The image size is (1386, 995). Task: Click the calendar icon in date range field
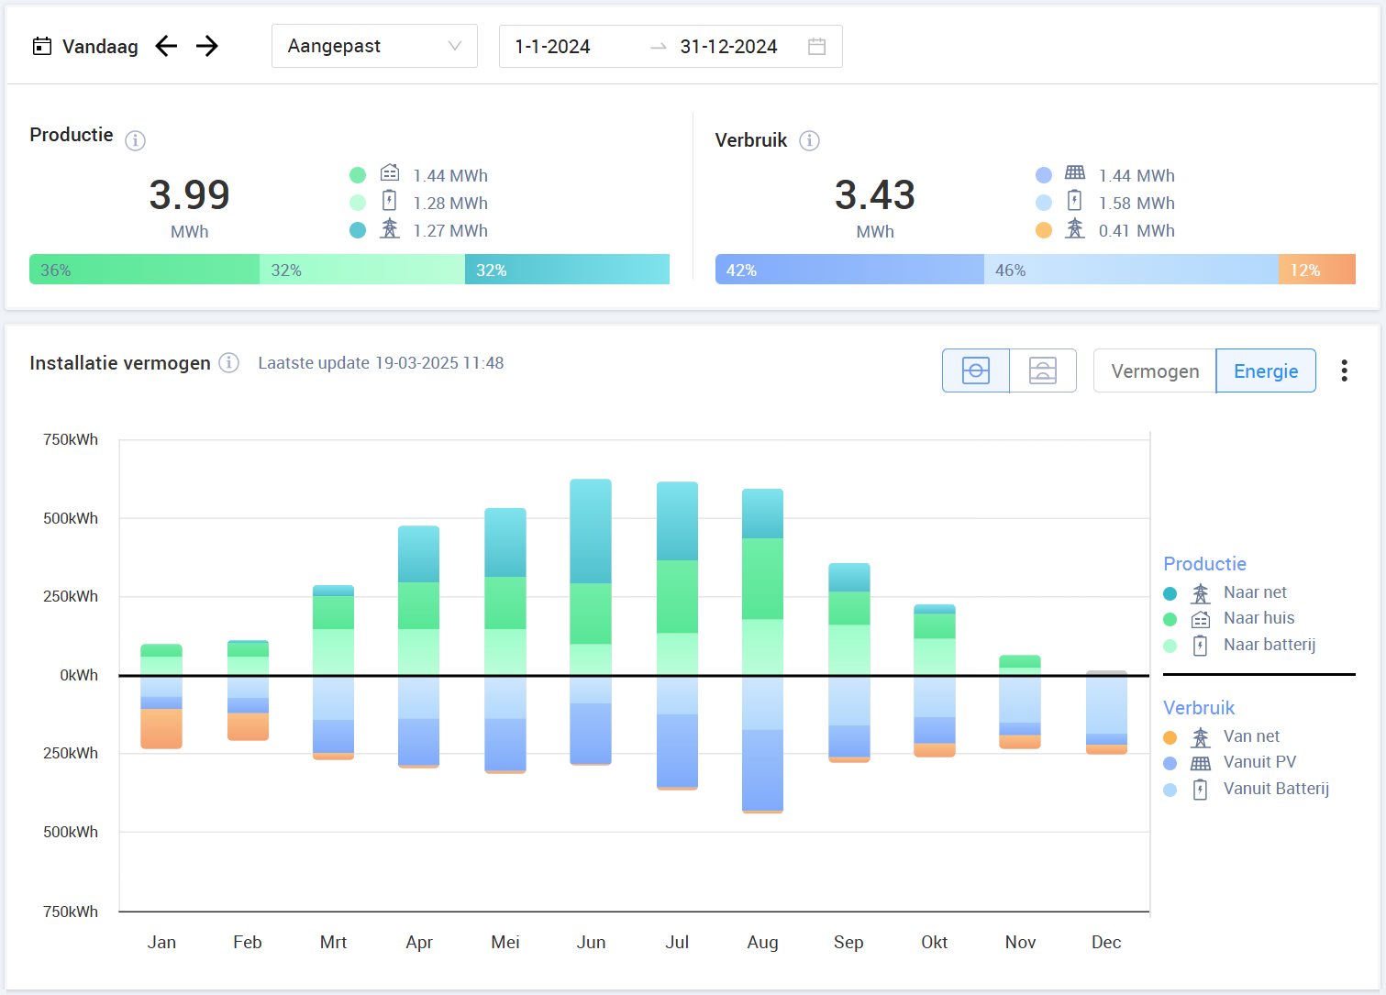[816, 47]
